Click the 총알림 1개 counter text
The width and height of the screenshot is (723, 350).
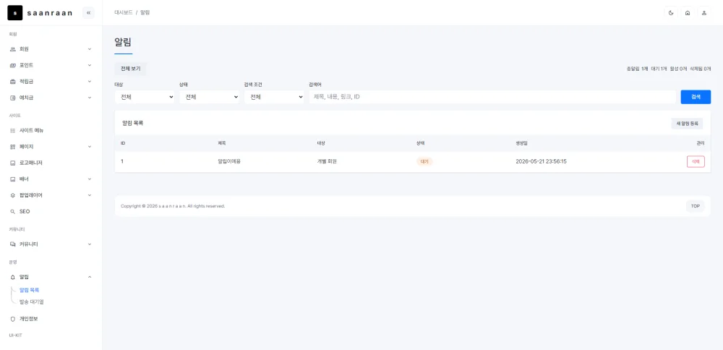[637, 69]
